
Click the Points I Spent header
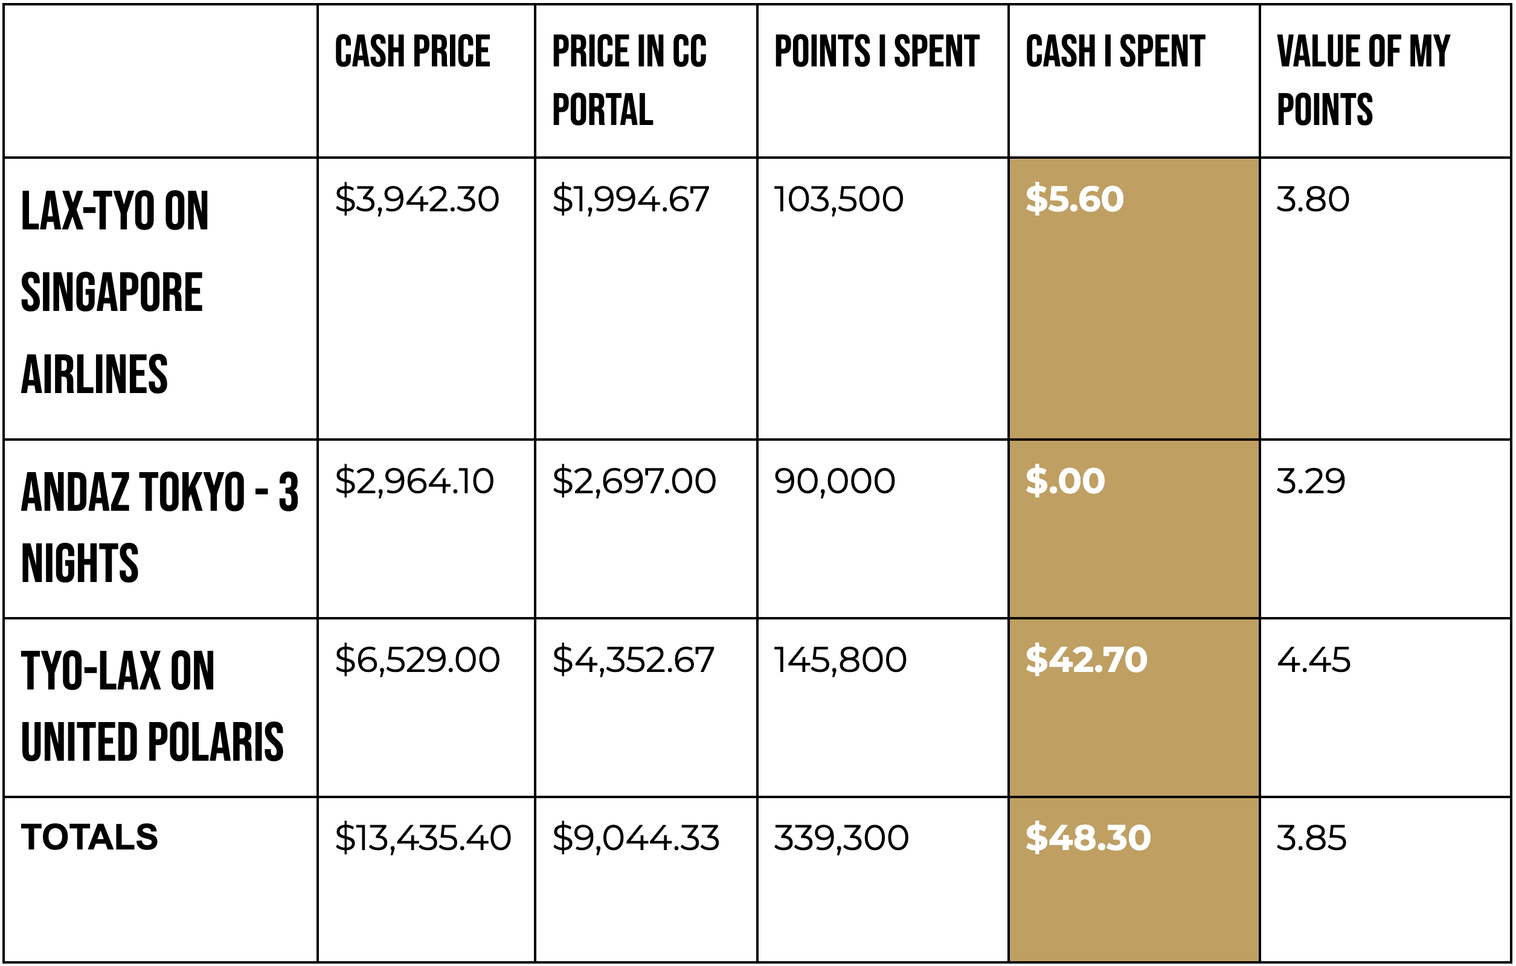876,51
